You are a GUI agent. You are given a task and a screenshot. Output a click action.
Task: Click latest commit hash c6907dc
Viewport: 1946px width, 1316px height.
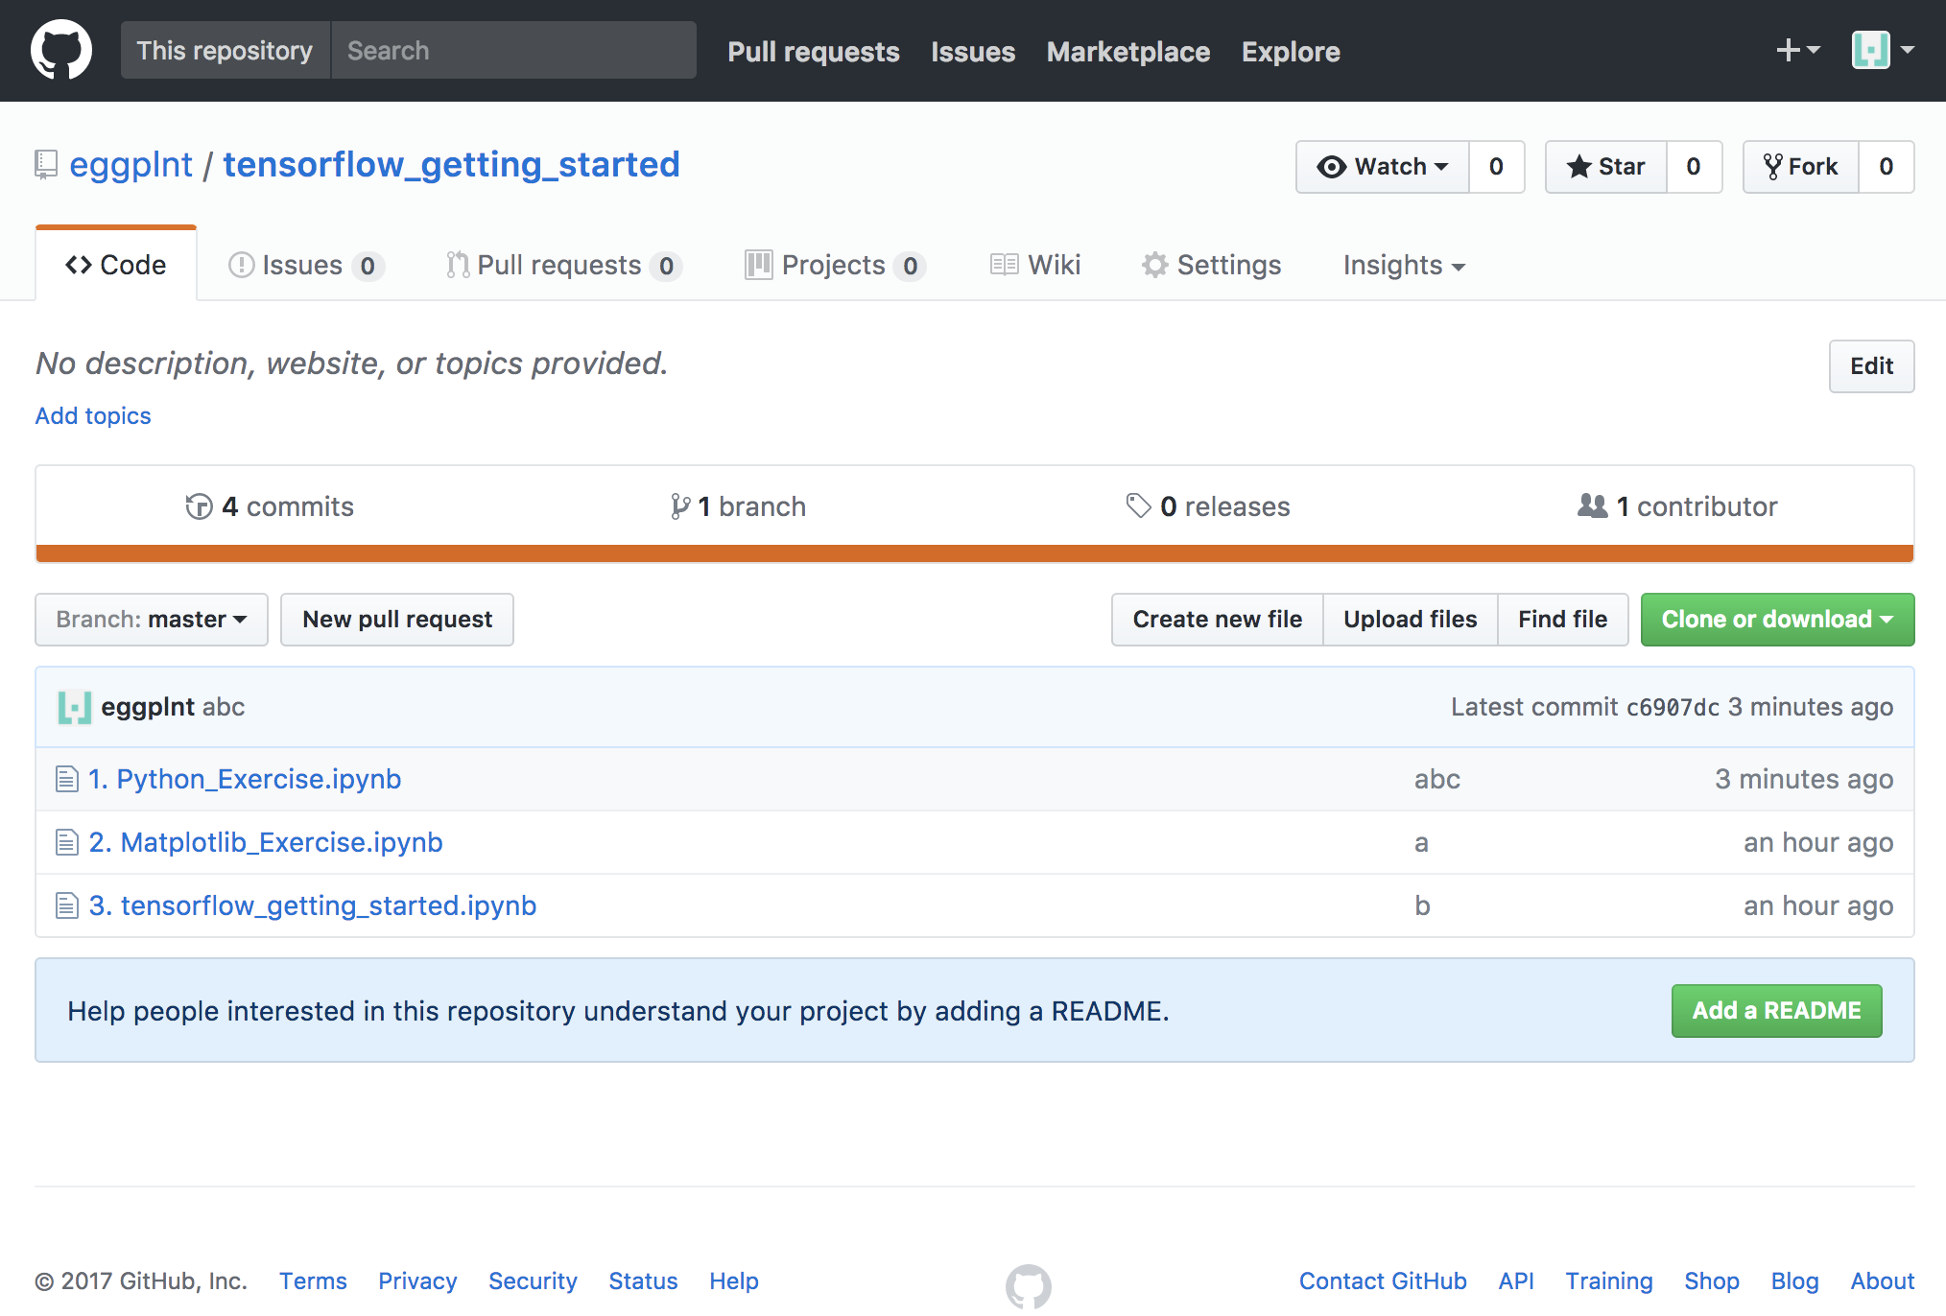1673,708
